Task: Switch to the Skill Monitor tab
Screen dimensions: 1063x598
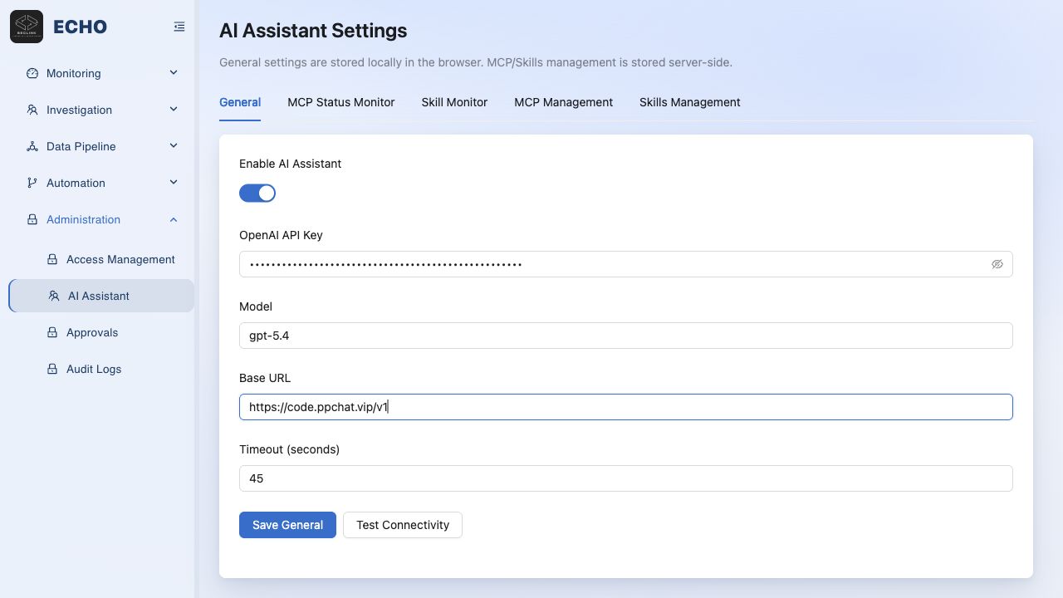Action: pos(454,102)
